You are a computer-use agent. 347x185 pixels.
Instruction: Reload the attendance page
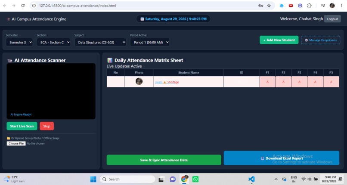[23, 6]
